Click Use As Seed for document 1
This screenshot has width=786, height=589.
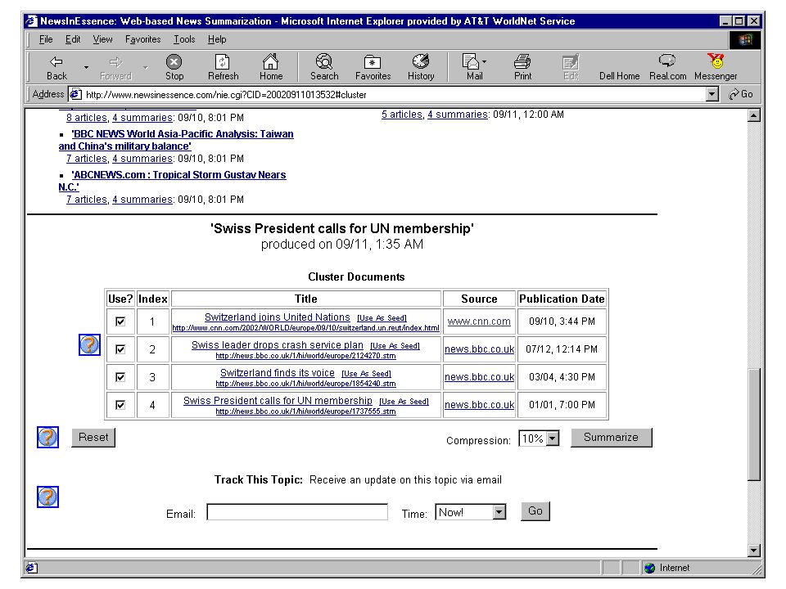(x=382, y=318)
